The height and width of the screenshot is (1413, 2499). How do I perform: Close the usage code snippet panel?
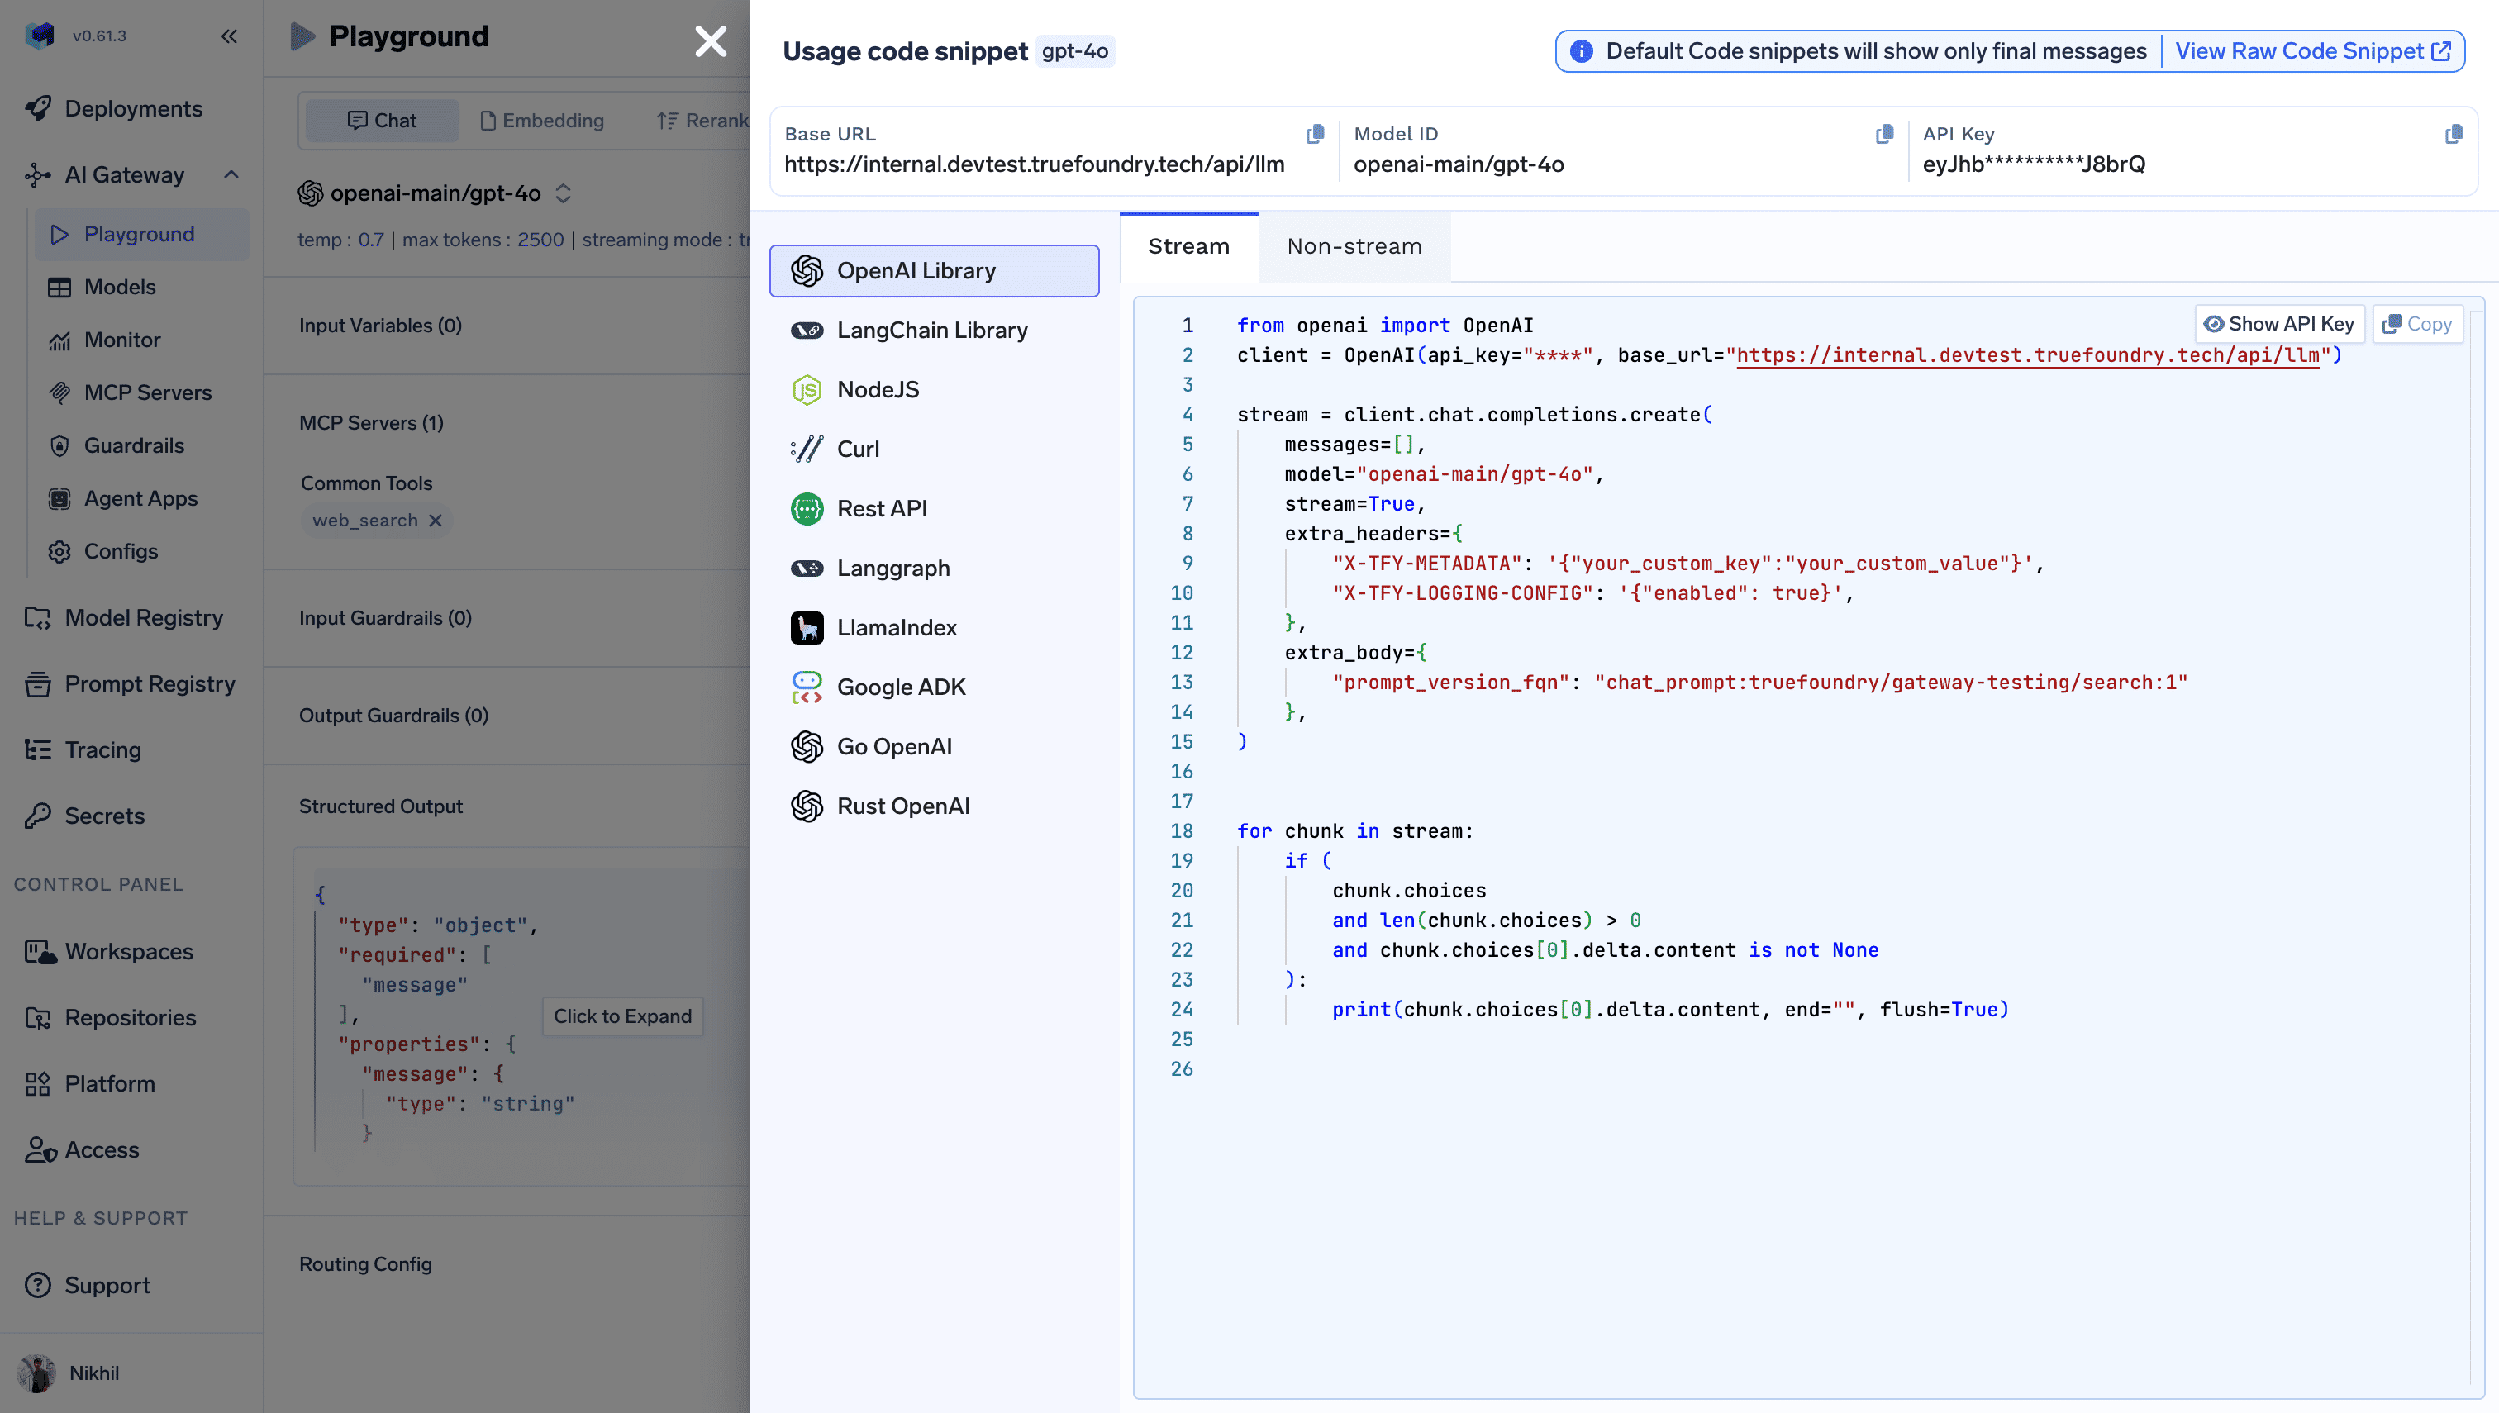point(711,40)
